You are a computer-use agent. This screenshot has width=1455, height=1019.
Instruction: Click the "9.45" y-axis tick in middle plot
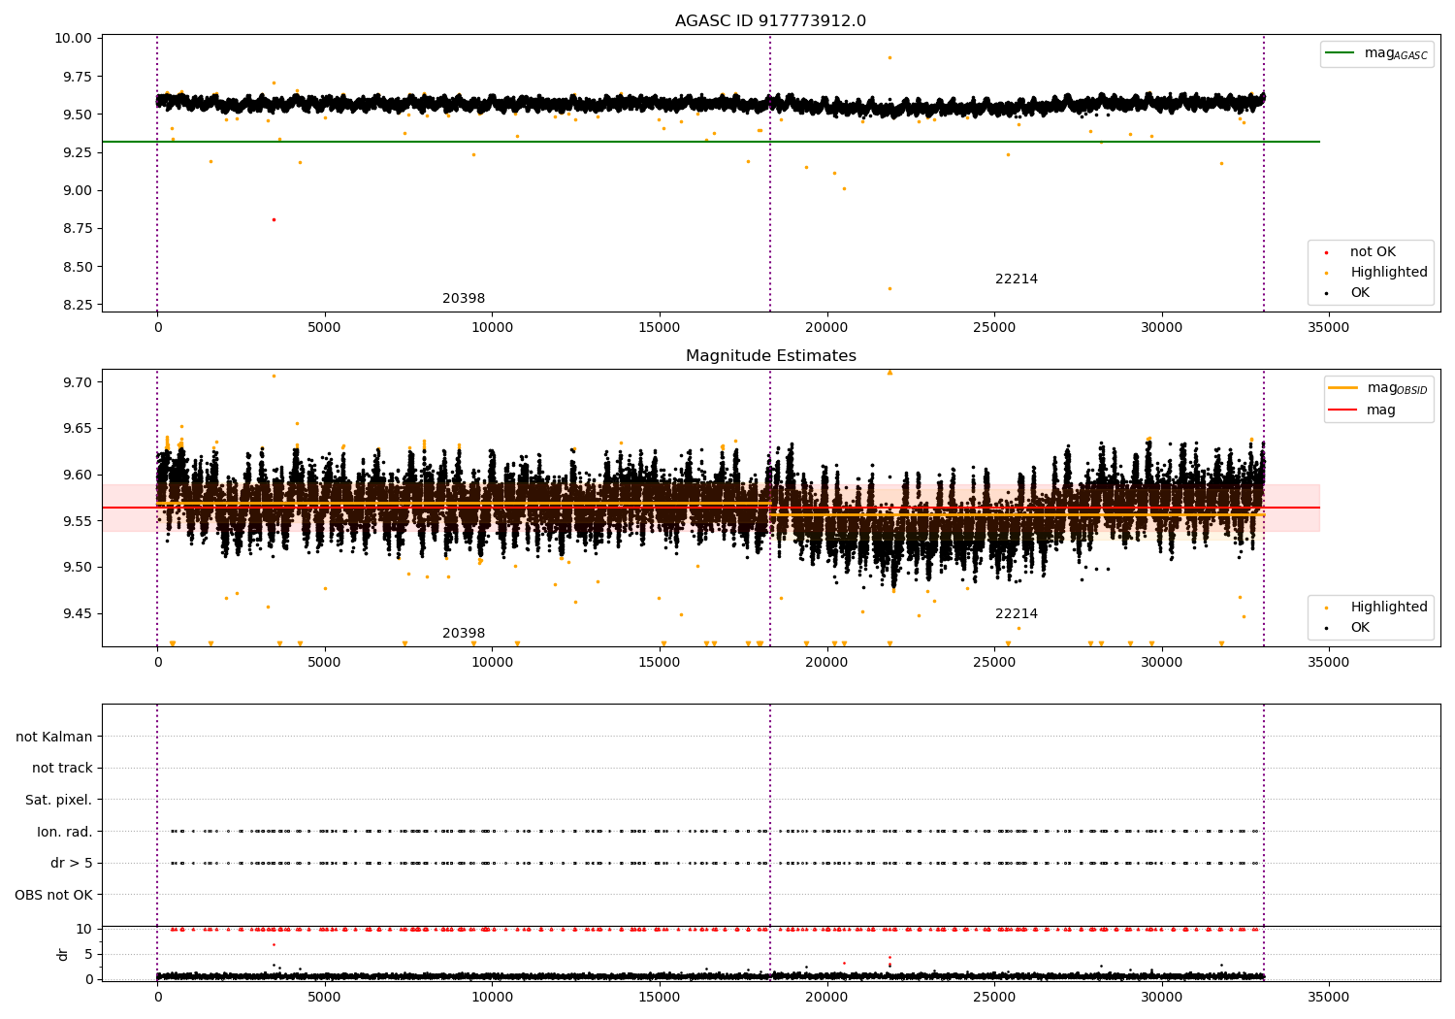tap(79, 614)
